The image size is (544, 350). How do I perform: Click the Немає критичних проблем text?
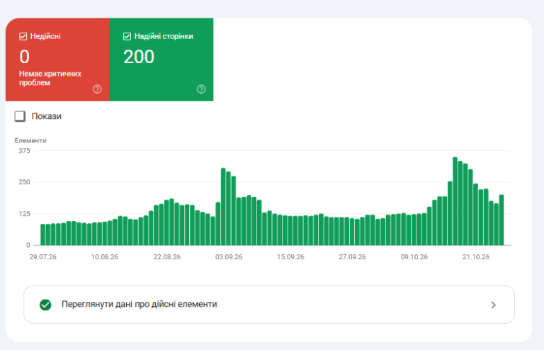coord(50,78)
